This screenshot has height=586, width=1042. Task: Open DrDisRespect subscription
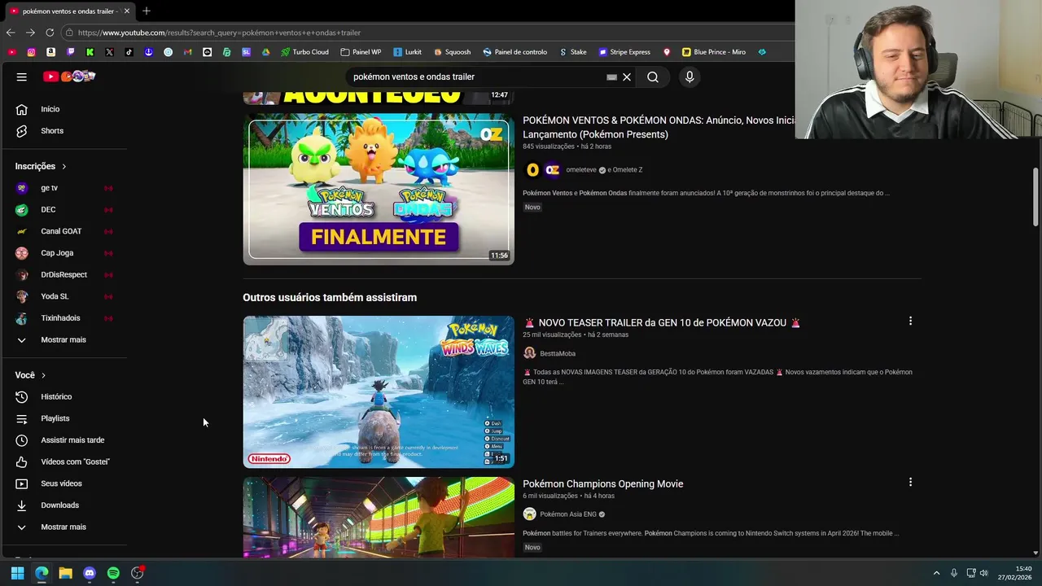tap(64, 275)
